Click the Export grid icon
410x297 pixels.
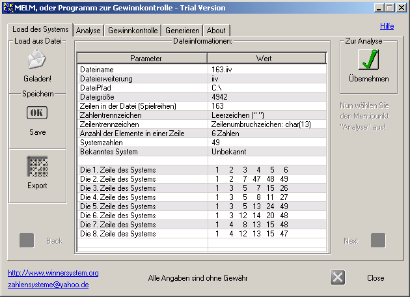[37, 167]
